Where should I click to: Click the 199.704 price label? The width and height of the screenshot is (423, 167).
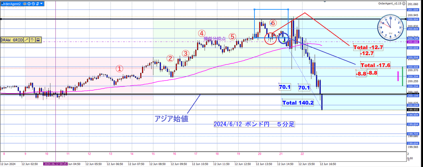pos(413,134)
